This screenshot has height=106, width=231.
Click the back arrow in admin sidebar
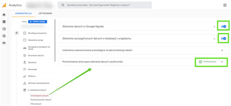(x=17, y=33)
